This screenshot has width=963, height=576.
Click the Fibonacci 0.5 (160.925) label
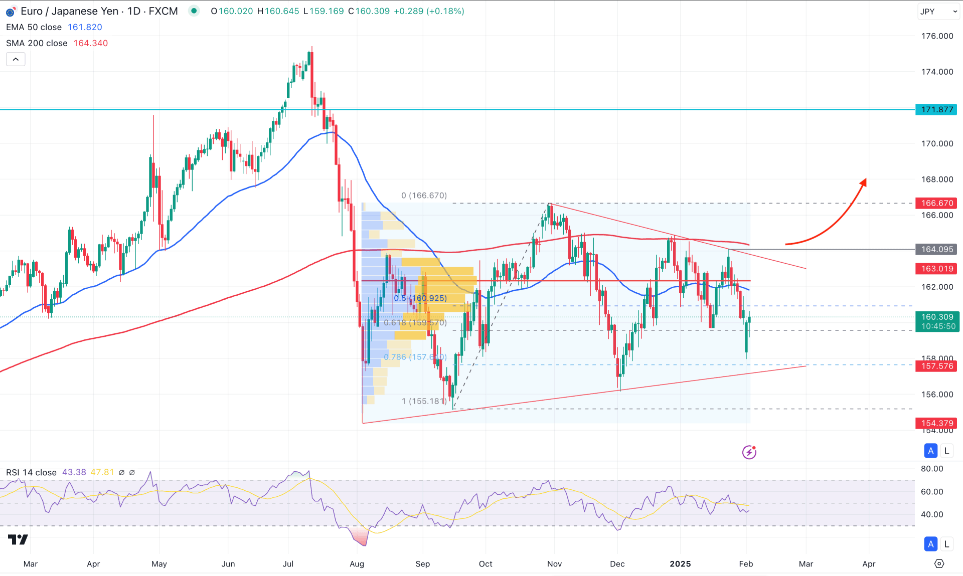(x=420, y=298)
